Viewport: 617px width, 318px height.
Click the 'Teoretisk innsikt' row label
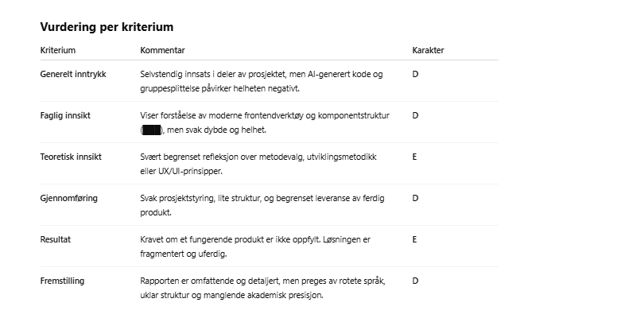point(71,157)
